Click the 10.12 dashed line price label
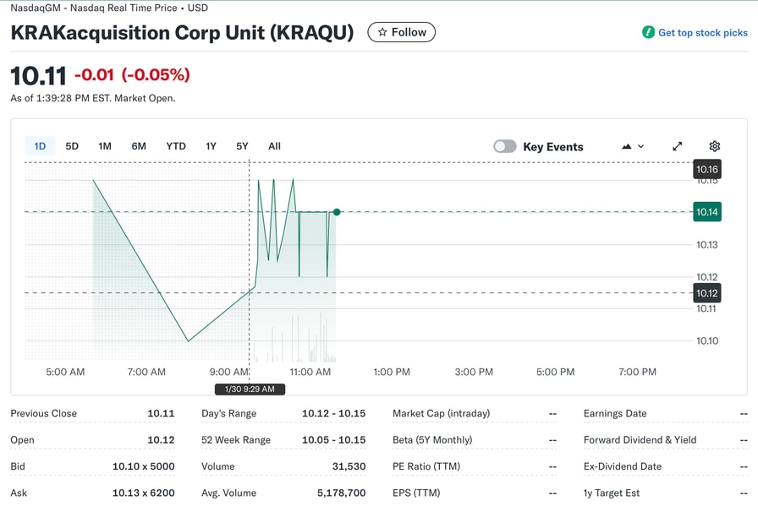 706,293
